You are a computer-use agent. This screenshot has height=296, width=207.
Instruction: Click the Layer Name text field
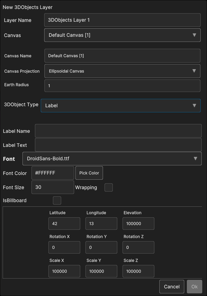point(122,20)
